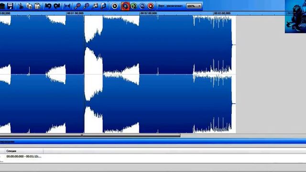This screenshot has height=172, width=306.
Task: Click the 00:03:00:000 ruler marker
Action: [222, 13]
